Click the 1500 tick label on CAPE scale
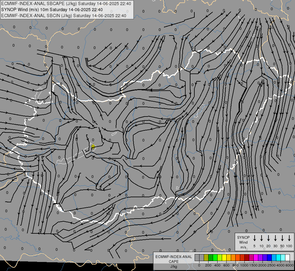This screenshot has height=271, width=295. coord(253,265)
